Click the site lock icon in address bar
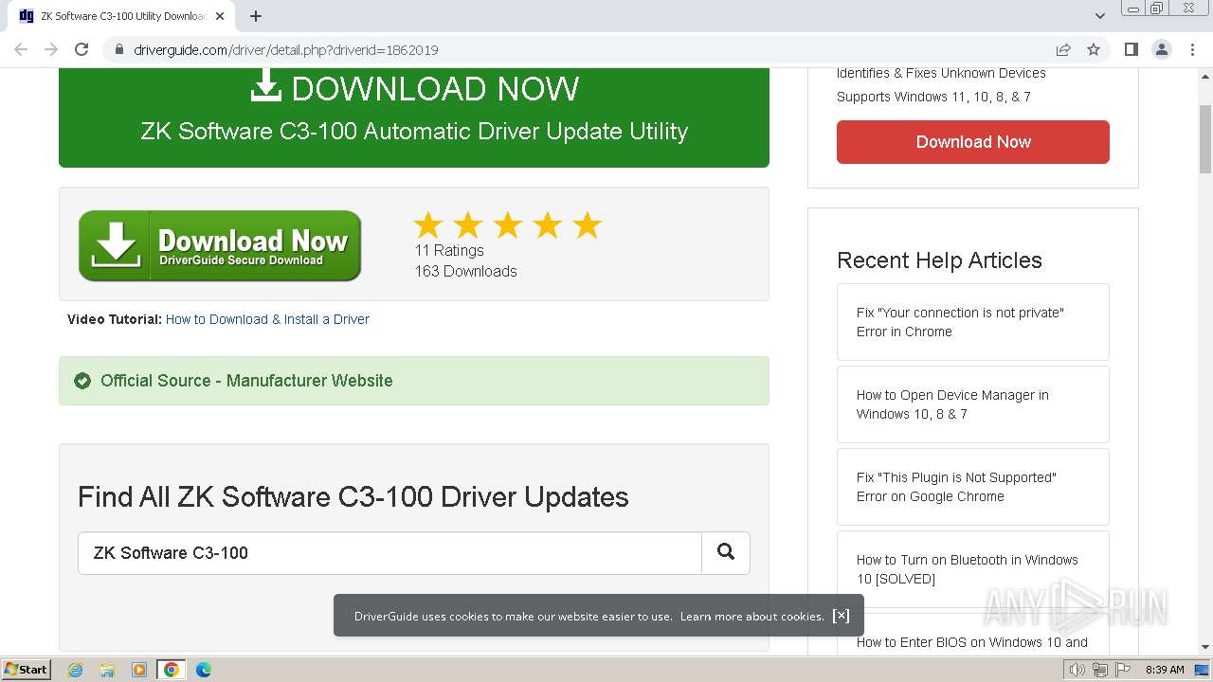The height and width of the screenshot is (682, 1213). [x=118, y=49]
